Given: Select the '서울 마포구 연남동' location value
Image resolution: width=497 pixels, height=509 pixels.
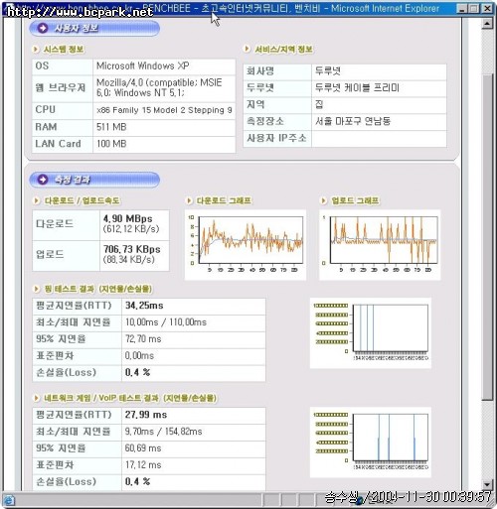Looking at the screenshot, I should pyautogui.click(x=353, y=121).
